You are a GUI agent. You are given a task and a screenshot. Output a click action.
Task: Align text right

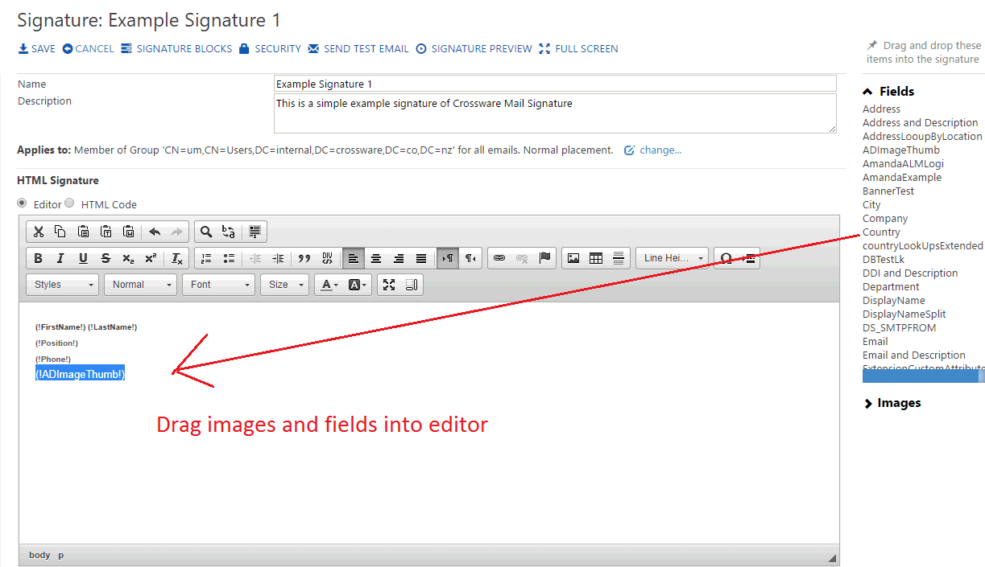[399, 258]
